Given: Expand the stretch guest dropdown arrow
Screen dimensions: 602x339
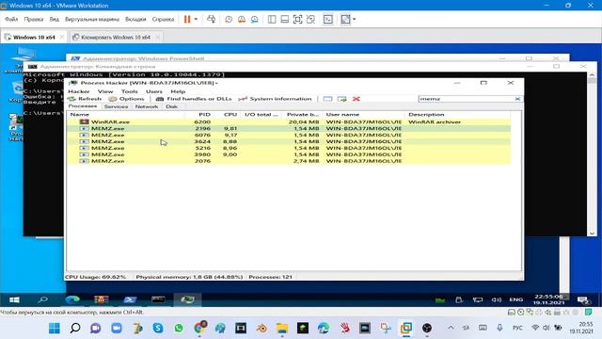Looking at the screenshot, I should tap(354, 19).
